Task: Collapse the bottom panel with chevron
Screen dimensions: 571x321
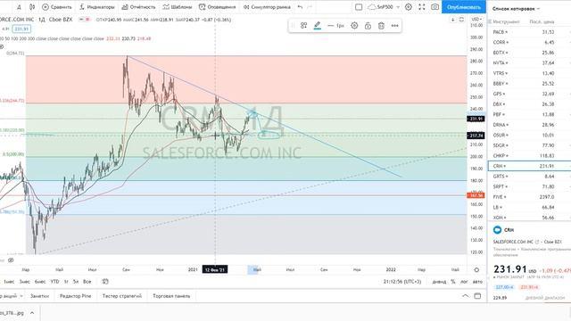Action: tap(466, 296)
